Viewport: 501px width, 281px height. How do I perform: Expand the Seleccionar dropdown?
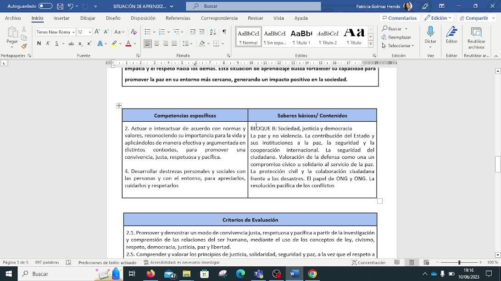pyautogui.click(x=398, y=46)
